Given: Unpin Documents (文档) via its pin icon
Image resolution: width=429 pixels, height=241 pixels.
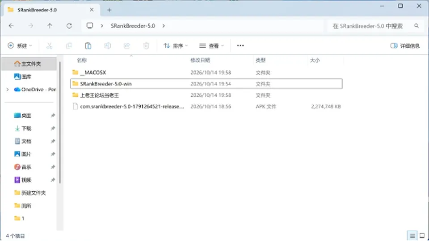Looking at the screenshot, I should pyautogui.click(x=53, y=141).
